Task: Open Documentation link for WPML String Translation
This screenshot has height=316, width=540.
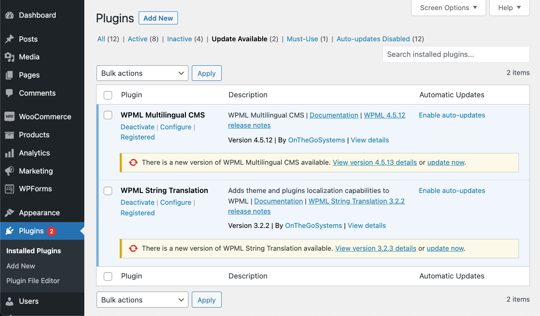Action: point(279,201)
